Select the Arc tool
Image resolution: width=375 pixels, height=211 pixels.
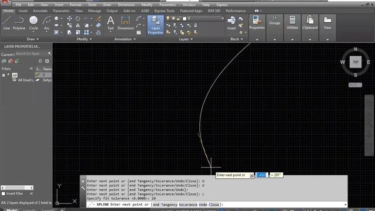coord(47,23)
